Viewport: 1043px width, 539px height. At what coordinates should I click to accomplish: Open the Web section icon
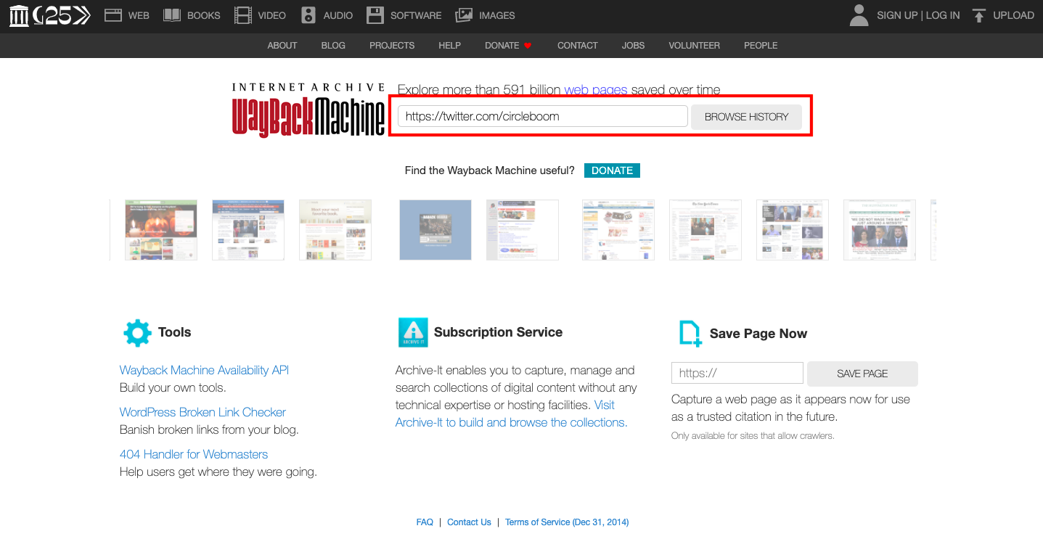click(113, 15)
